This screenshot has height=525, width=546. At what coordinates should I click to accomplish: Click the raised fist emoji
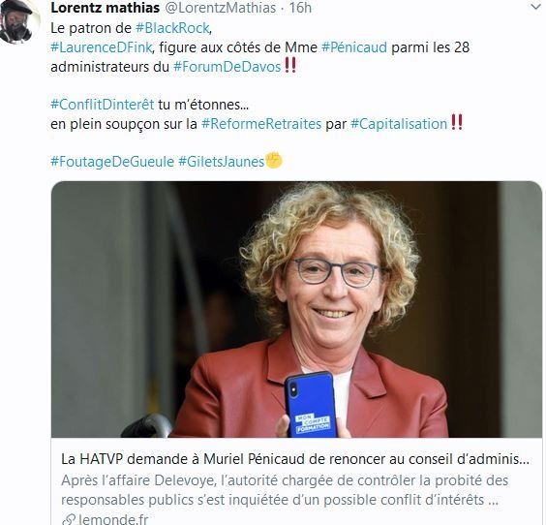click(x=274, y=161)
